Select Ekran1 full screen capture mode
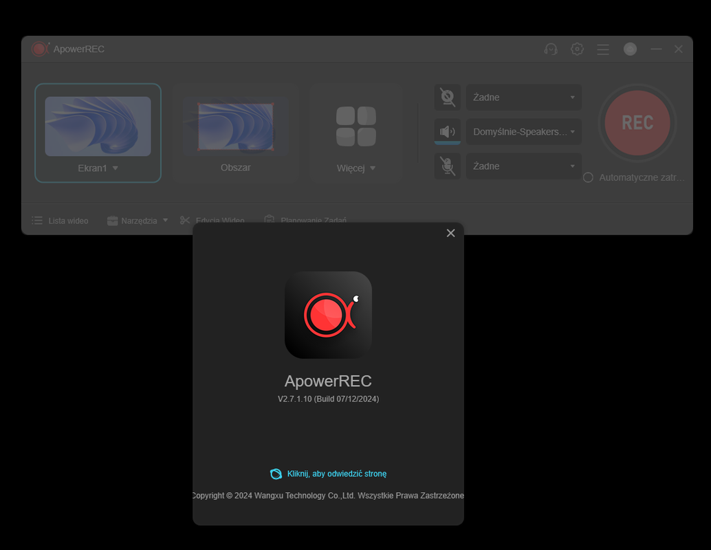 pyautogui.click(x=98, y=133)
